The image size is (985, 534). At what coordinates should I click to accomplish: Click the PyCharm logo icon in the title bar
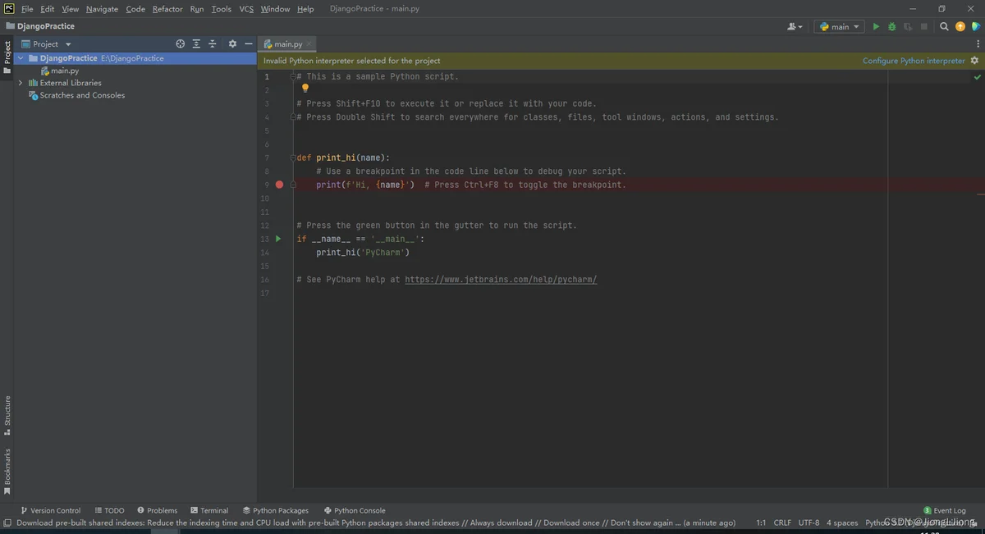9,8
